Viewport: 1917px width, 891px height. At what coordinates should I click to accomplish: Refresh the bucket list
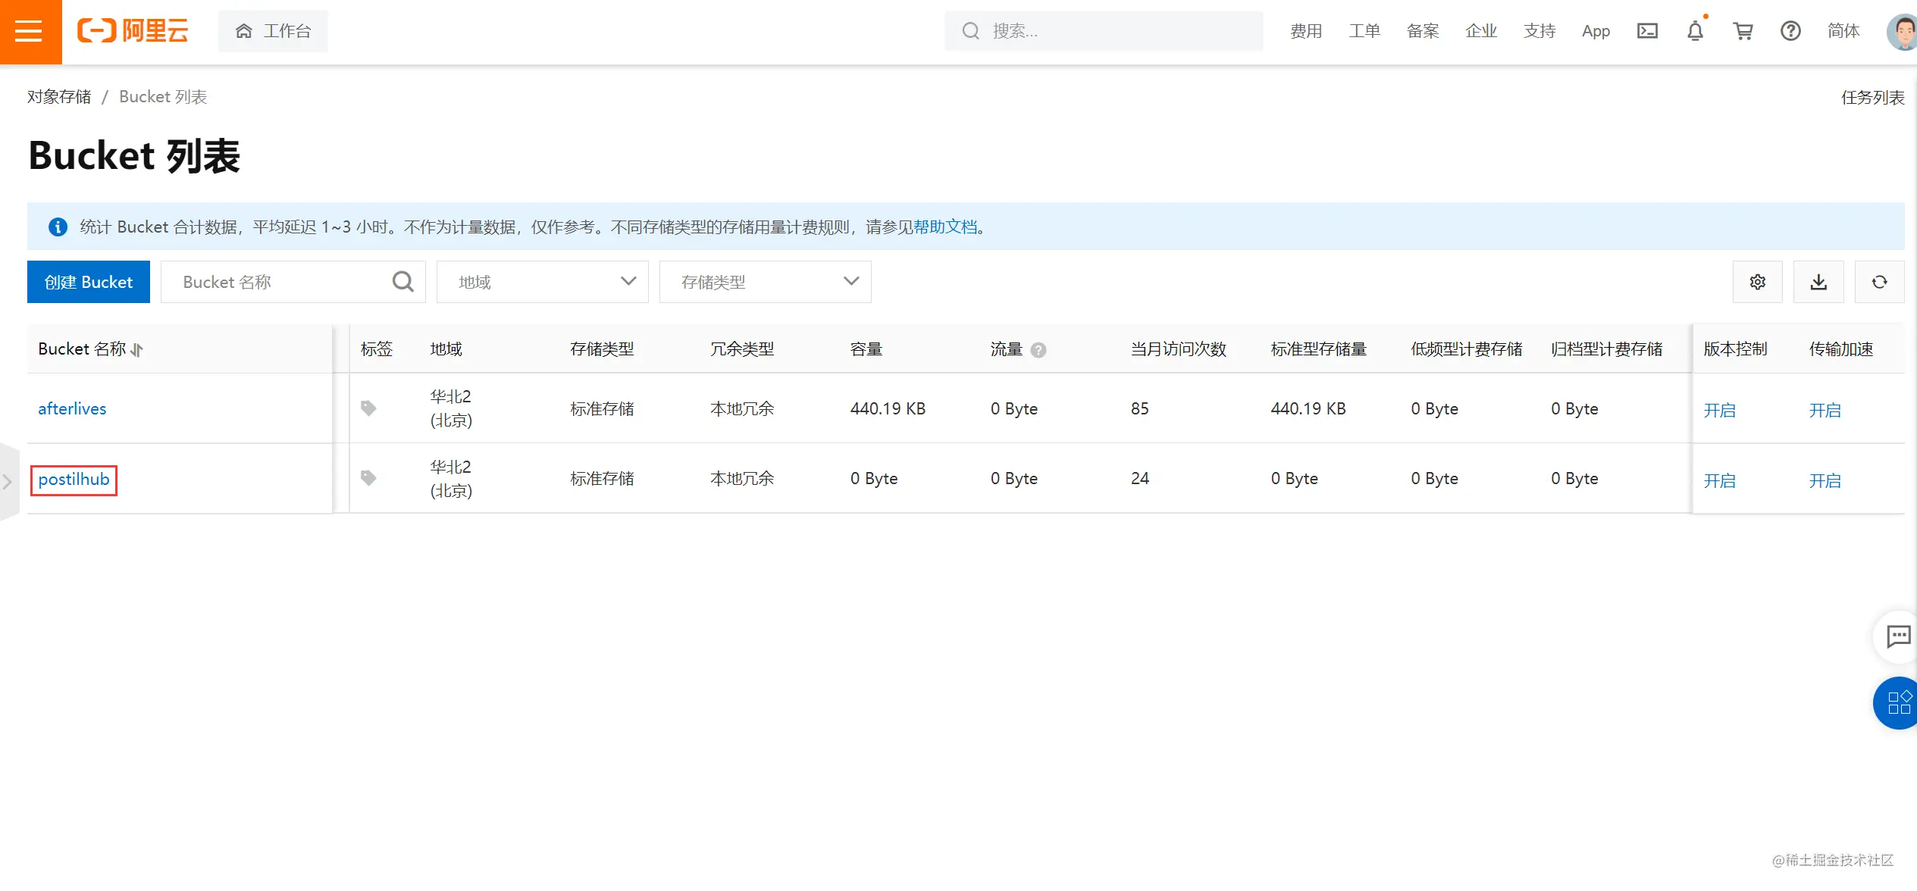click(1880, 282)
